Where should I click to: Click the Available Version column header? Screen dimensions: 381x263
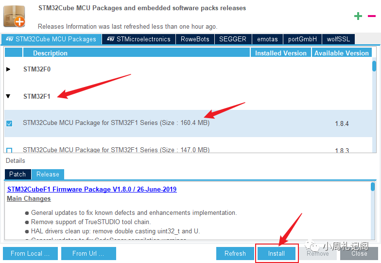point(342,53)
